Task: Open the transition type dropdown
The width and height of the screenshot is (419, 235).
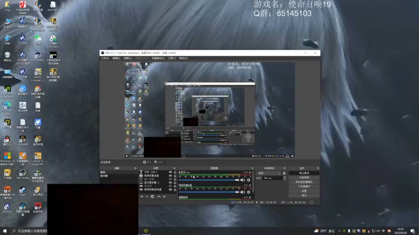Action: click(269, 173)
